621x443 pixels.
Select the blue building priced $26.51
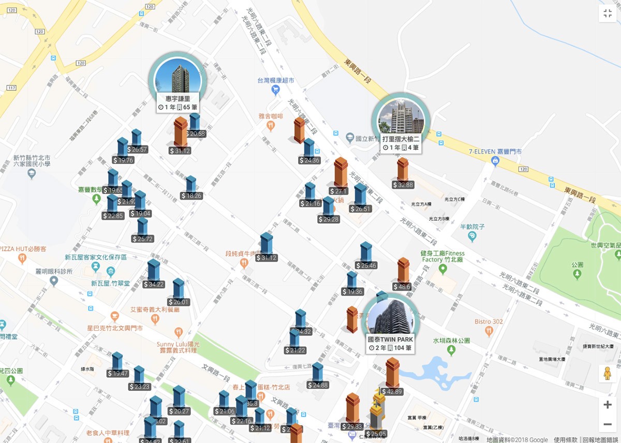point(361,194)
